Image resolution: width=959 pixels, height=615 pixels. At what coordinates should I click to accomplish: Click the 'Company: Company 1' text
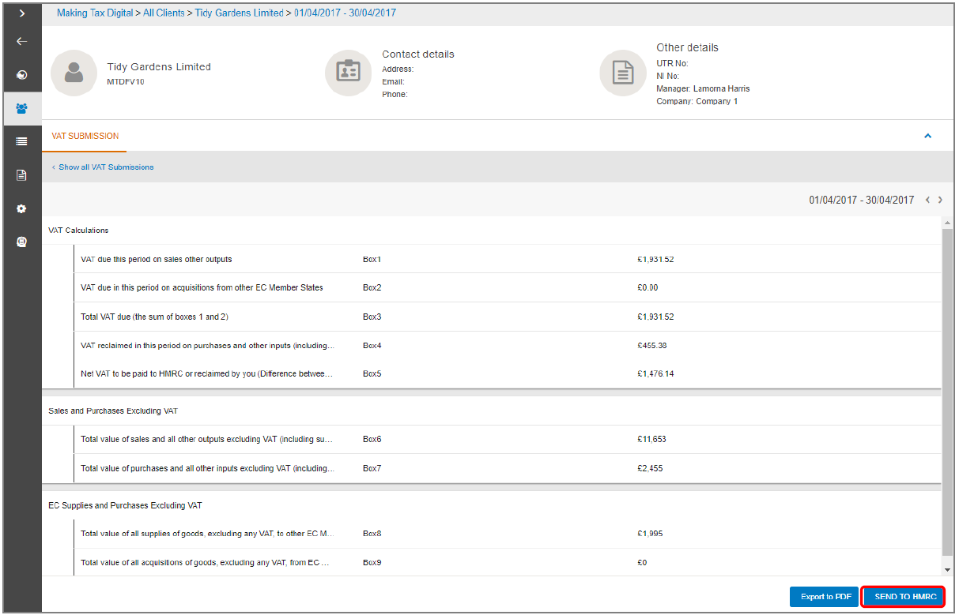697,101
